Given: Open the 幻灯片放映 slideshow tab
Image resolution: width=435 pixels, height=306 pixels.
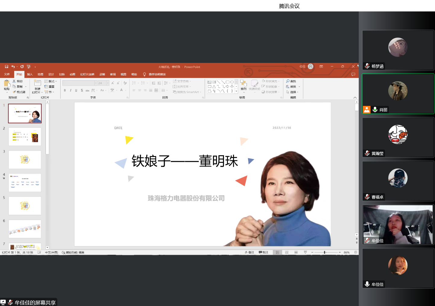Looking at the screenshot, I should [x=87, y=74].
